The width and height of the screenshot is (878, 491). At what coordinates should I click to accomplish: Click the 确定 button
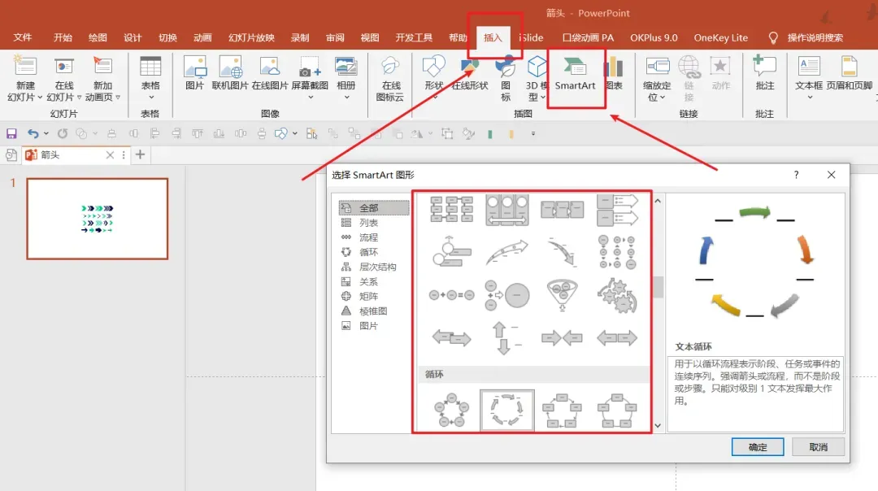pyautogui.click(x=758, y=447)
